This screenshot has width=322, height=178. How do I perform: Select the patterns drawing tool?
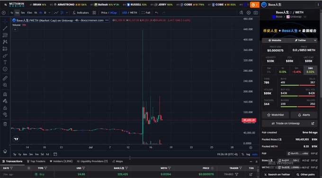point(5,42)
